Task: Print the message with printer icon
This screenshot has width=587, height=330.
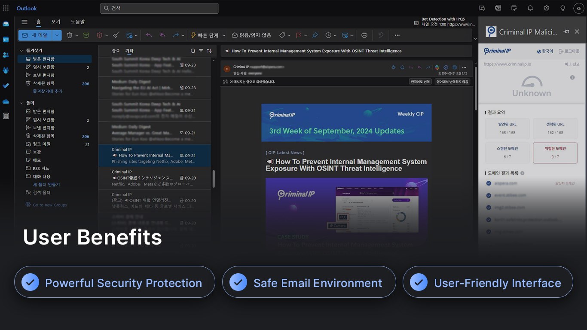Action: (364, 35)
